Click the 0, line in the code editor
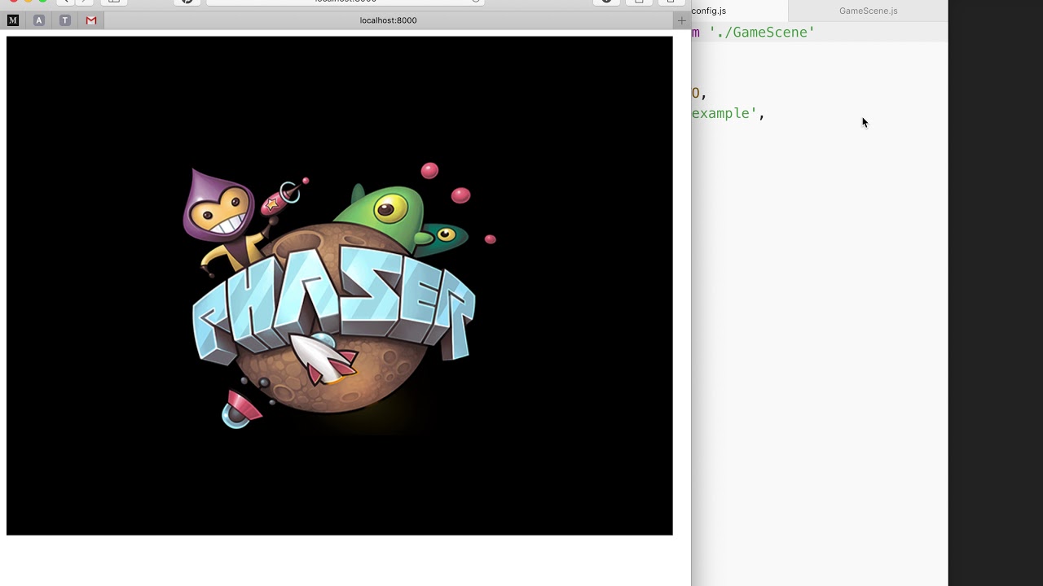The width and height of the screenshot is (1043, 586). (699, 93)
